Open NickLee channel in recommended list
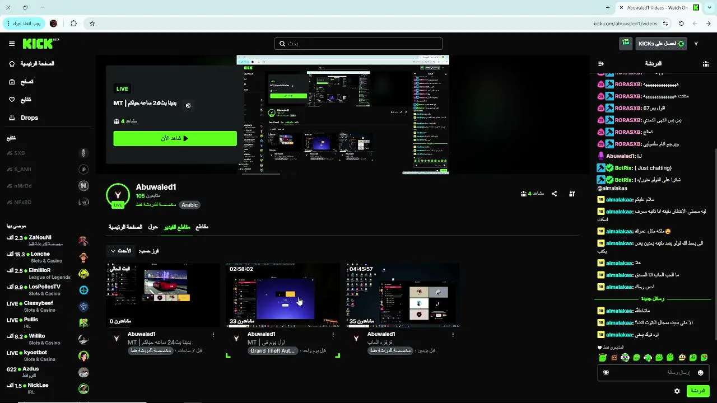The image size is (717, 403). pyautogui.click(x=48, y=388)
